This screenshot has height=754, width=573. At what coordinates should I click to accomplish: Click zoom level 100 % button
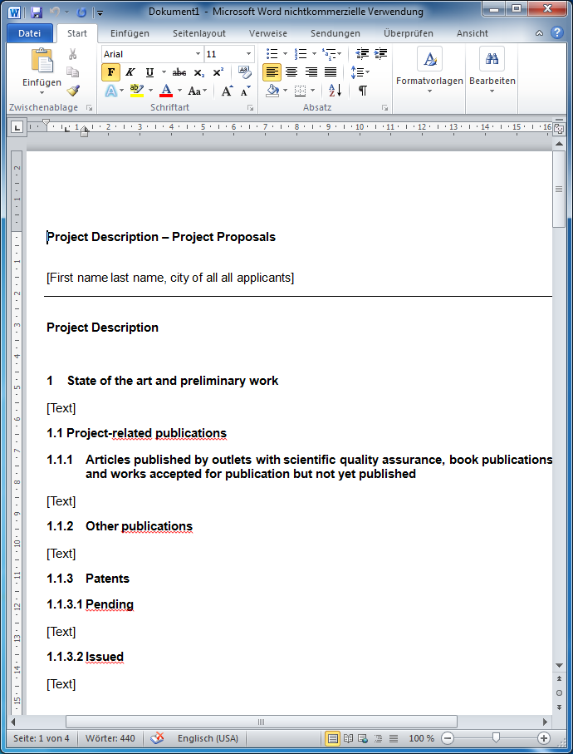point(421,738)
